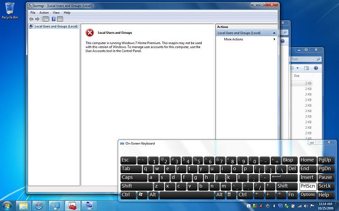Toggle right Ctrl key on On-Screen Keyboard
The width and height of the screenshot is (339, 211).
coord(245,195)
